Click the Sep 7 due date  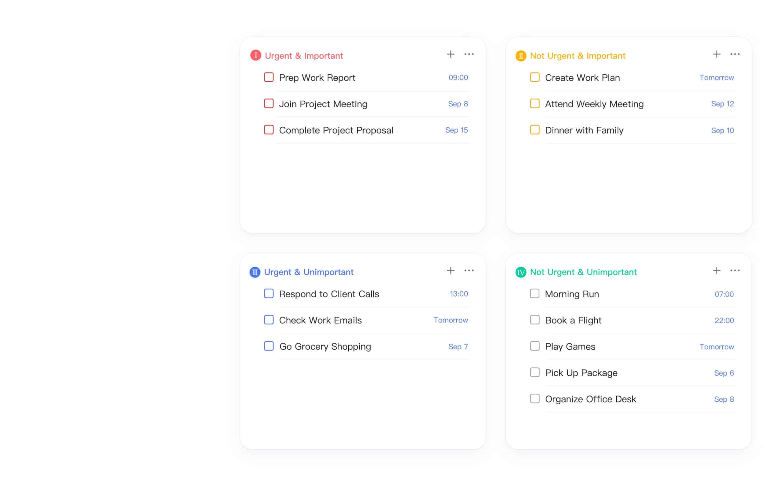click(x=458, y=347)
